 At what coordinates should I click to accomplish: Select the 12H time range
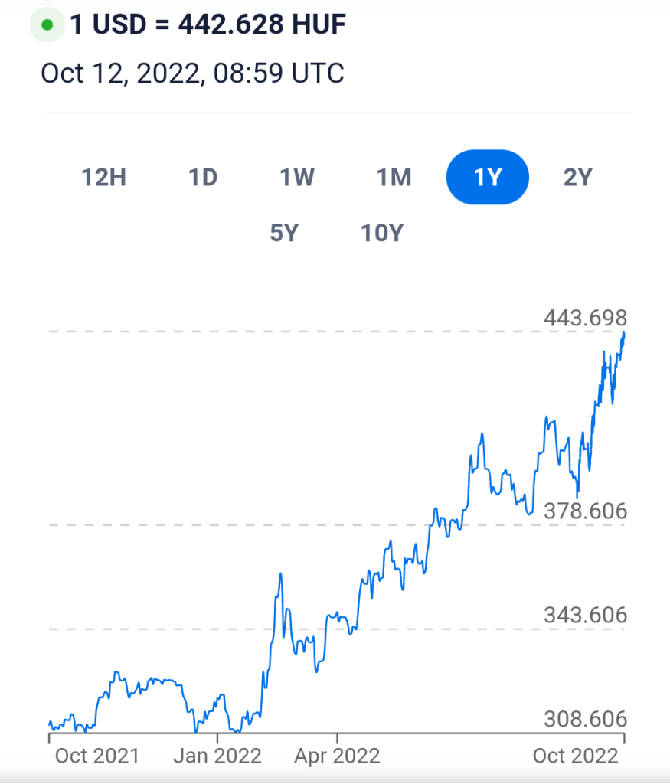[103, 178]
